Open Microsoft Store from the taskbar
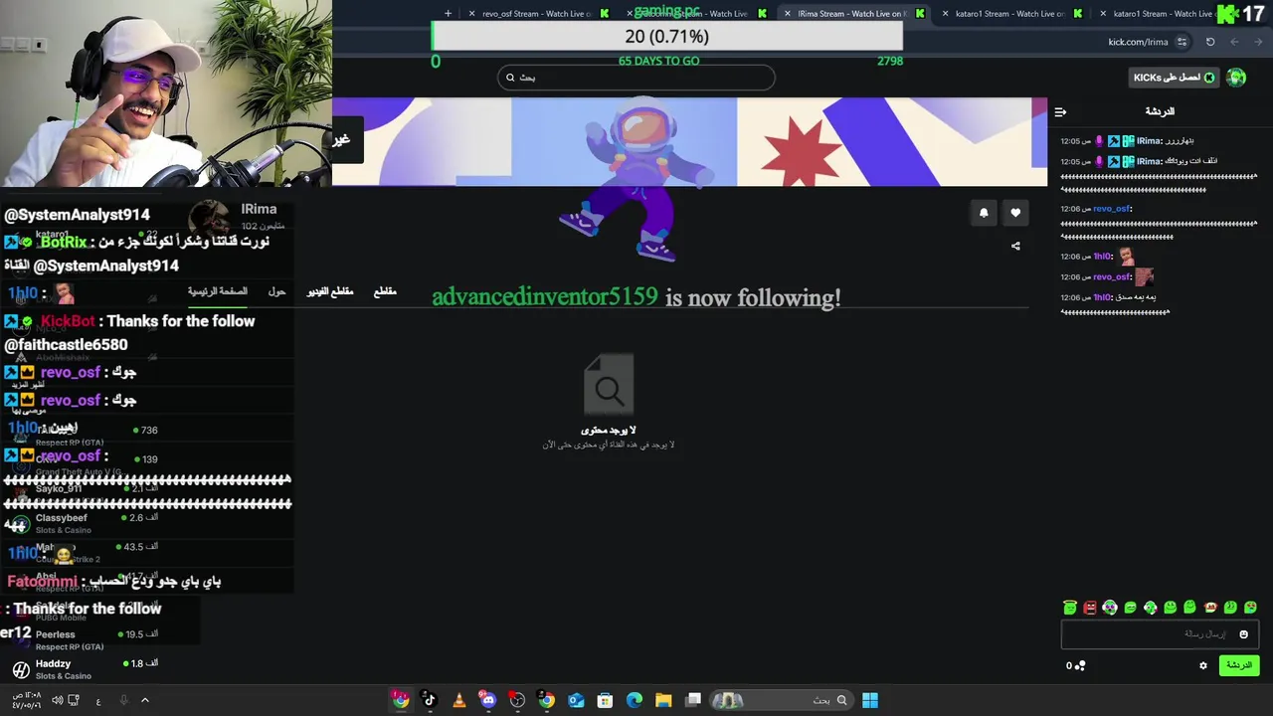 tap(605, 700)
